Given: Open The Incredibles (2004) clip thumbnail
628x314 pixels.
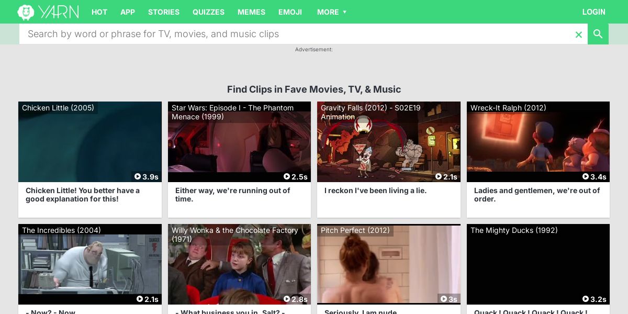Looking at the screenshot, I should click(90, 264).
